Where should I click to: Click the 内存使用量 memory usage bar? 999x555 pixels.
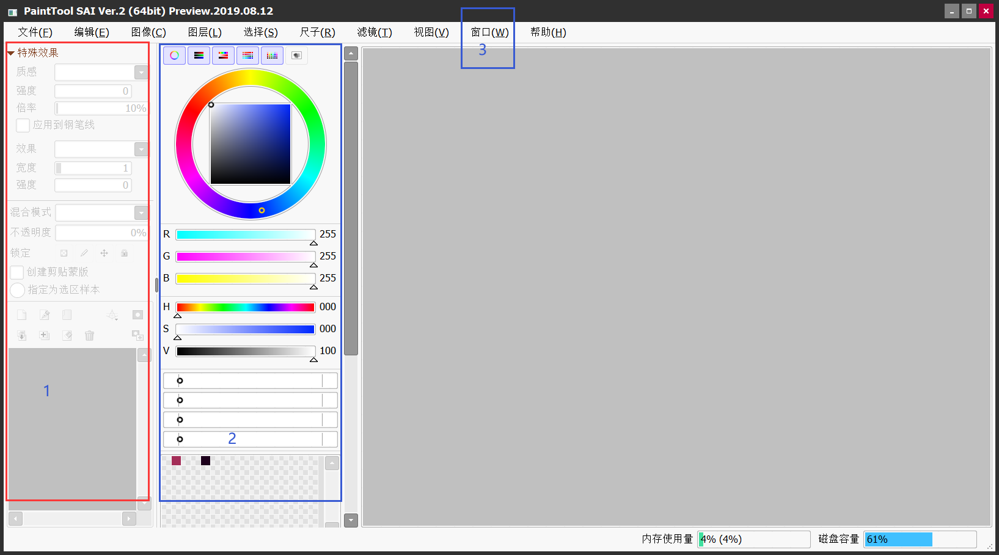753,539
